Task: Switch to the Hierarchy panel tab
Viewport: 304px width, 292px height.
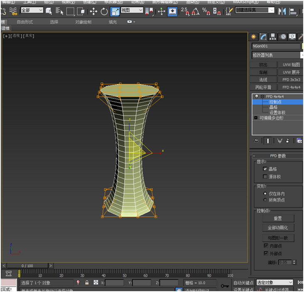Action: (x=272, y=37)
